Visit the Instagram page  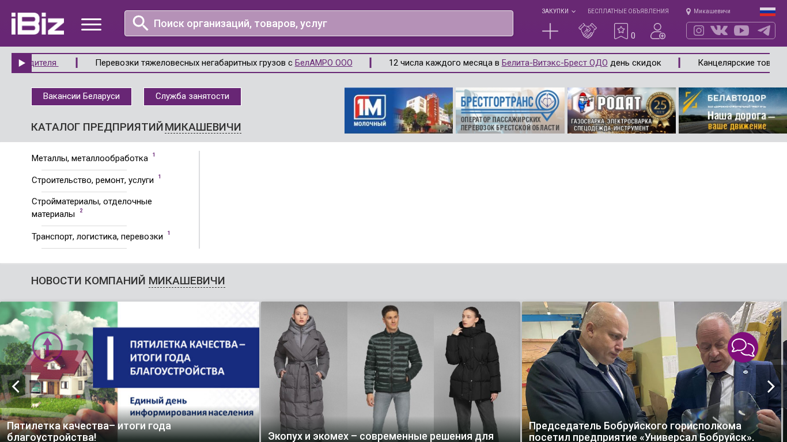pos(699,31)
